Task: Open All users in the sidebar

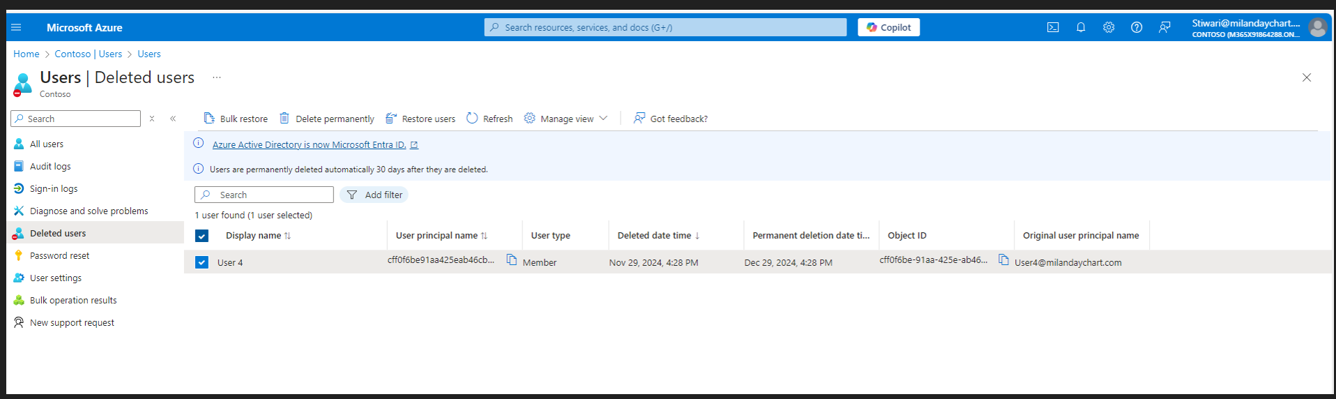Action: pyautogui.click(x=47, y=144)
